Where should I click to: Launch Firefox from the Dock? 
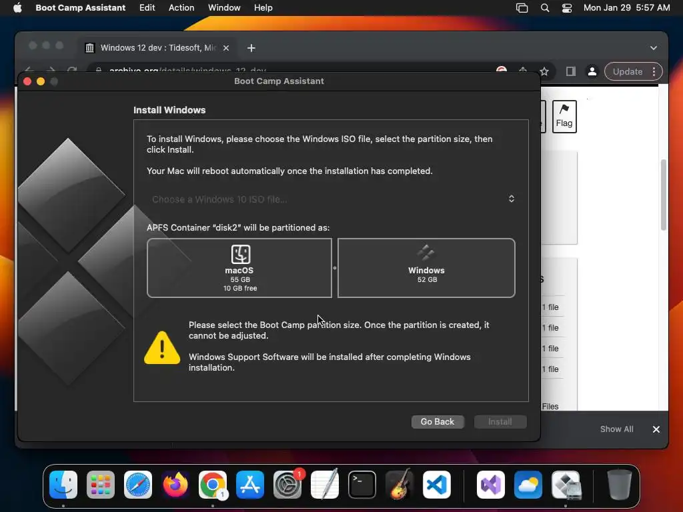tap(175, 485)
